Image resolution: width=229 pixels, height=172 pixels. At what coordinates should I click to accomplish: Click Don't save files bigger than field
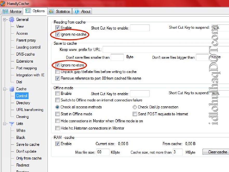[202, 57]
